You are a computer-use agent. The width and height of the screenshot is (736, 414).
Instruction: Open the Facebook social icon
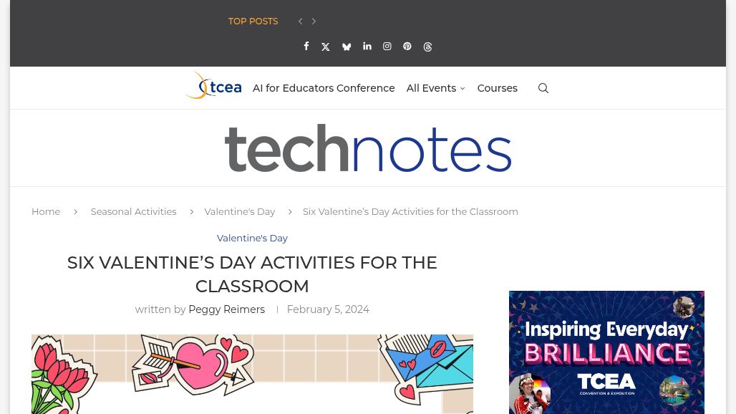[306, 47]
